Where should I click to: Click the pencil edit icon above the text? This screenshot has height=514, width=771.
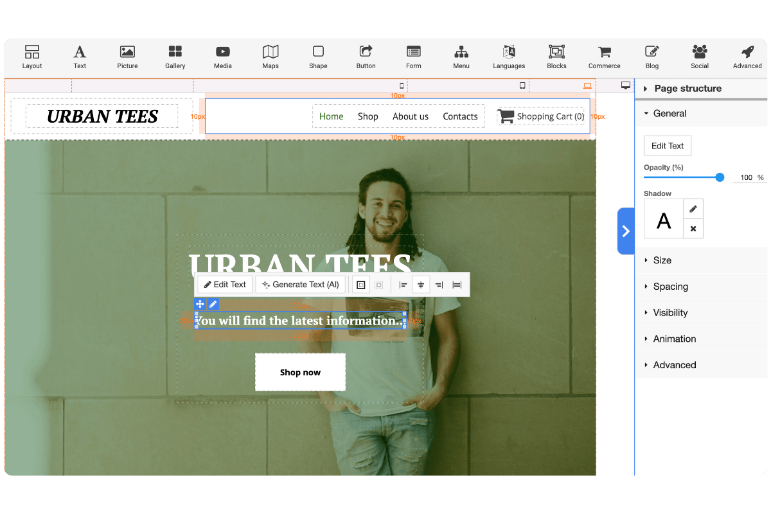tap(212, 304)
